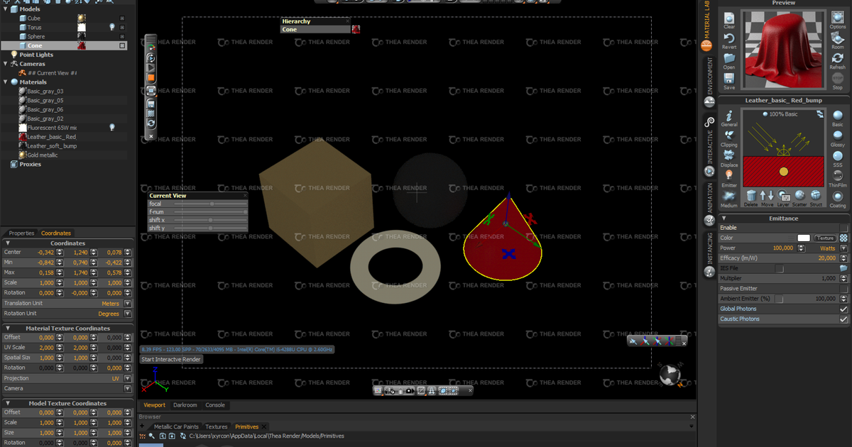Open the Textures browser tab
The height and width of the screenshot is (447, 852).
pos(217,427)
